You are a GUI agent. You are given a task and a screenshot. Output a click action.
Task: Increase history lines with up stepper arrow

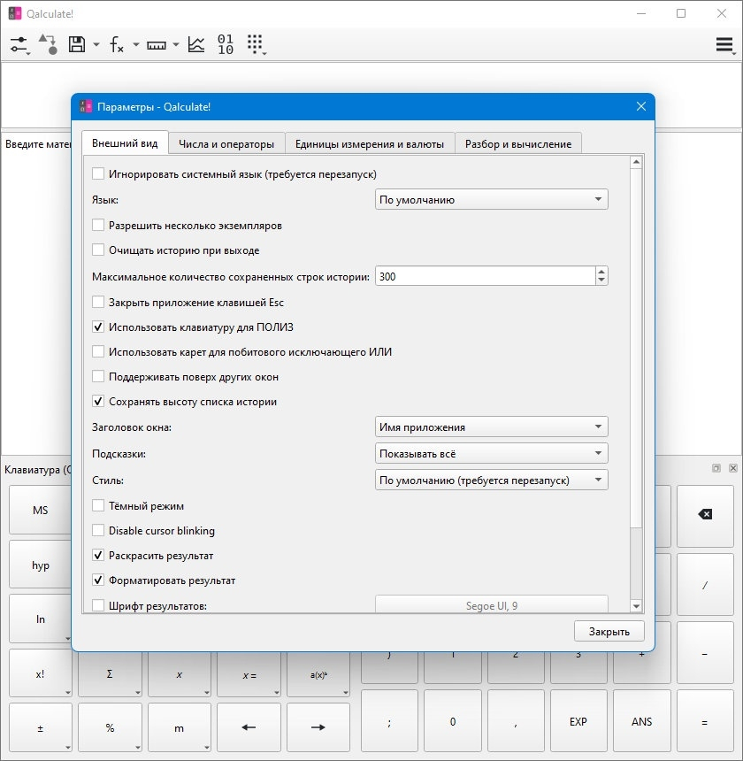601,272
